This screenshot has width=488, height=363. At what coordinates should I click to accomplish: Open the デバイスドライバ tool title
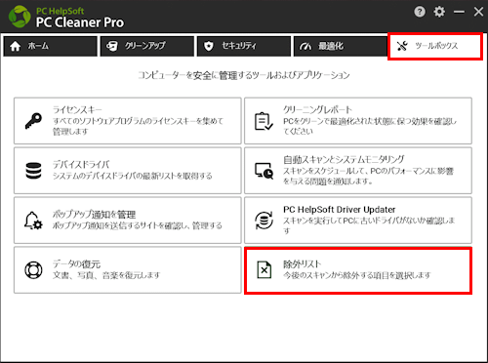(x=81, y=165)
